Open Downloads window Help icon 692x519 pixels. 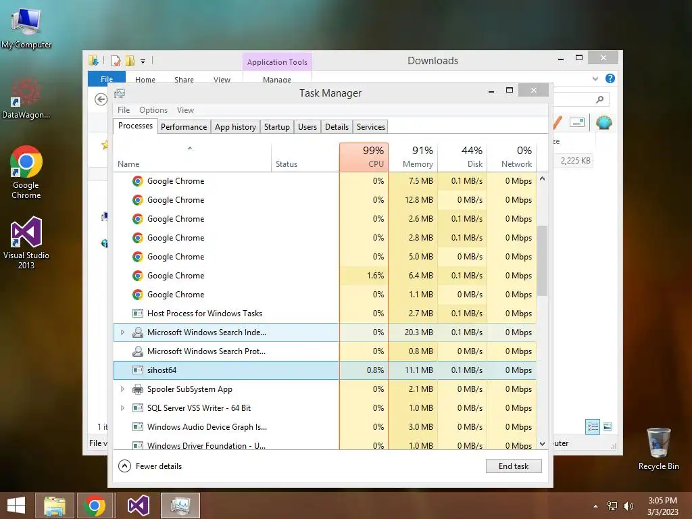[610, 78]
